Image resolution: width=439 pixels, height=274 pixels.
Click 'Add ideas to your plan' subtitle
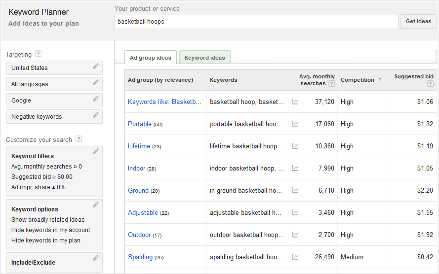click(43, 24)
